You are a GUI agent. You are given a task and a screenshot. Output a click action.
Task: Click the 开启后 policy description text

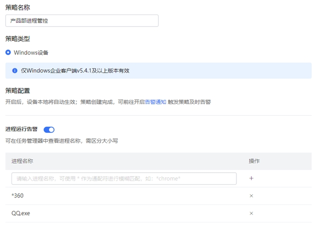(75, 102)
